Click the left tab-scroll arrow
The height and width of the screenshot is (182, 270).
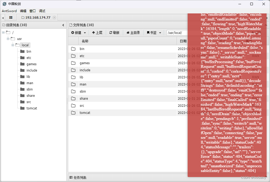coord(3,18)
